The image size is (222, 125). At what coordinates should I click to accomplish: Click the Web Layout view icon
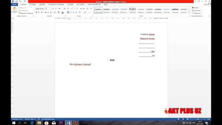pos(187,119)
